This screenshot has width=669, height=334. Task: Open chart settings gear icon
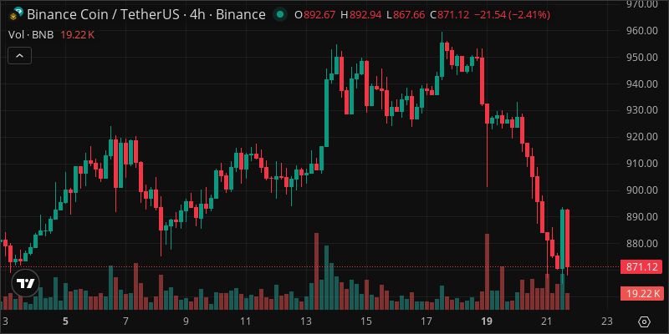pyautogui.click(x=644, y=321)
